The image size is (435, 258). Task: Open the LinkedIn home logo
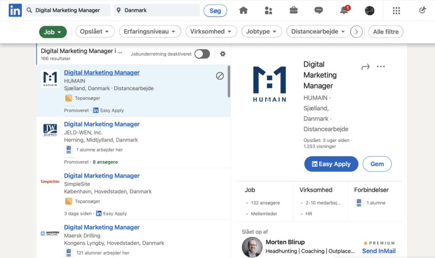click(15, 10)
